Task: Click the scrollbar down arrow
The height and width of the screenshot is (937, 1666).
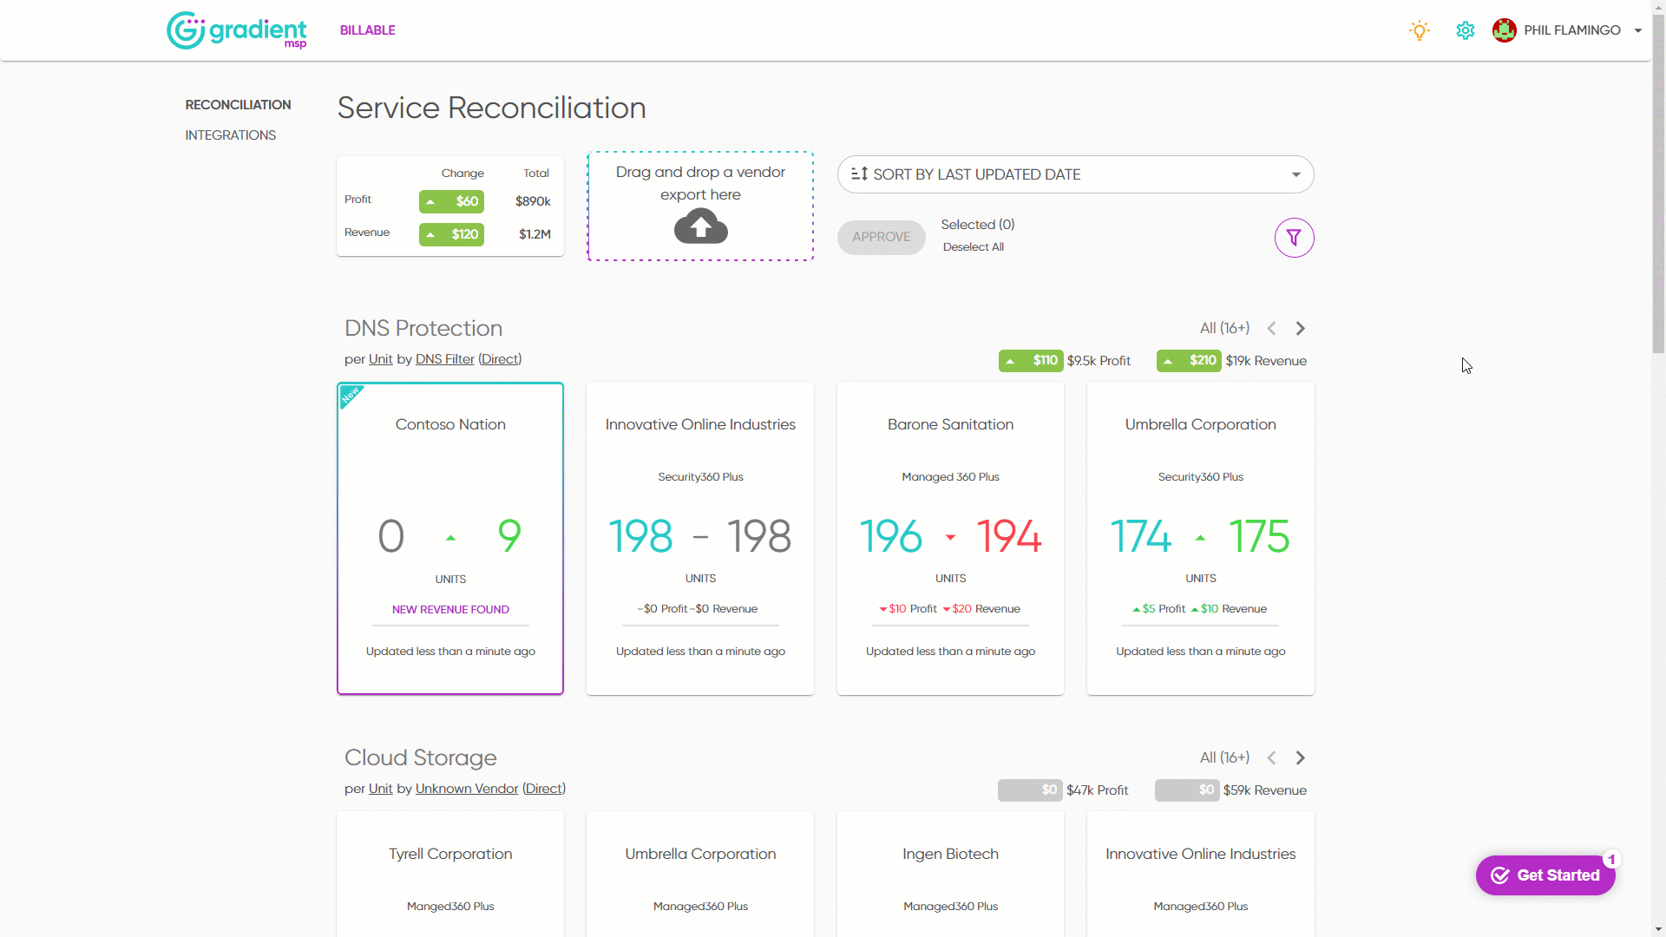Action: (x=1658, y=930)
